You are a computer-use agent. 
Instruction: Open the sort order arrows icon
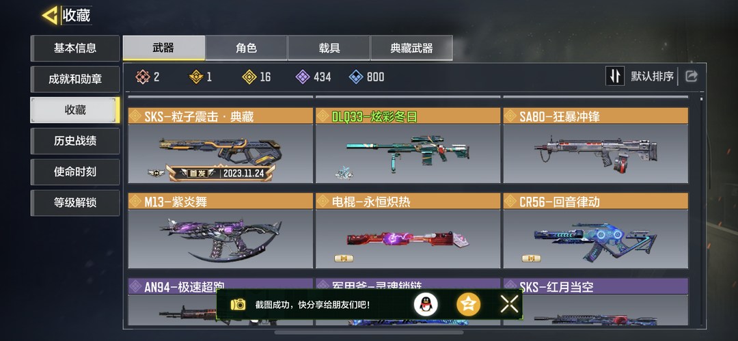(x=615, y=77)
